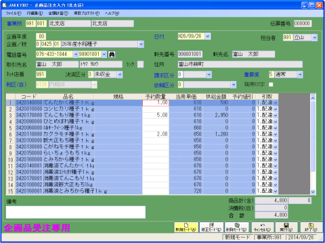
Task: Expand the 決済区分 未収金 dropdown
Action: 120,74
